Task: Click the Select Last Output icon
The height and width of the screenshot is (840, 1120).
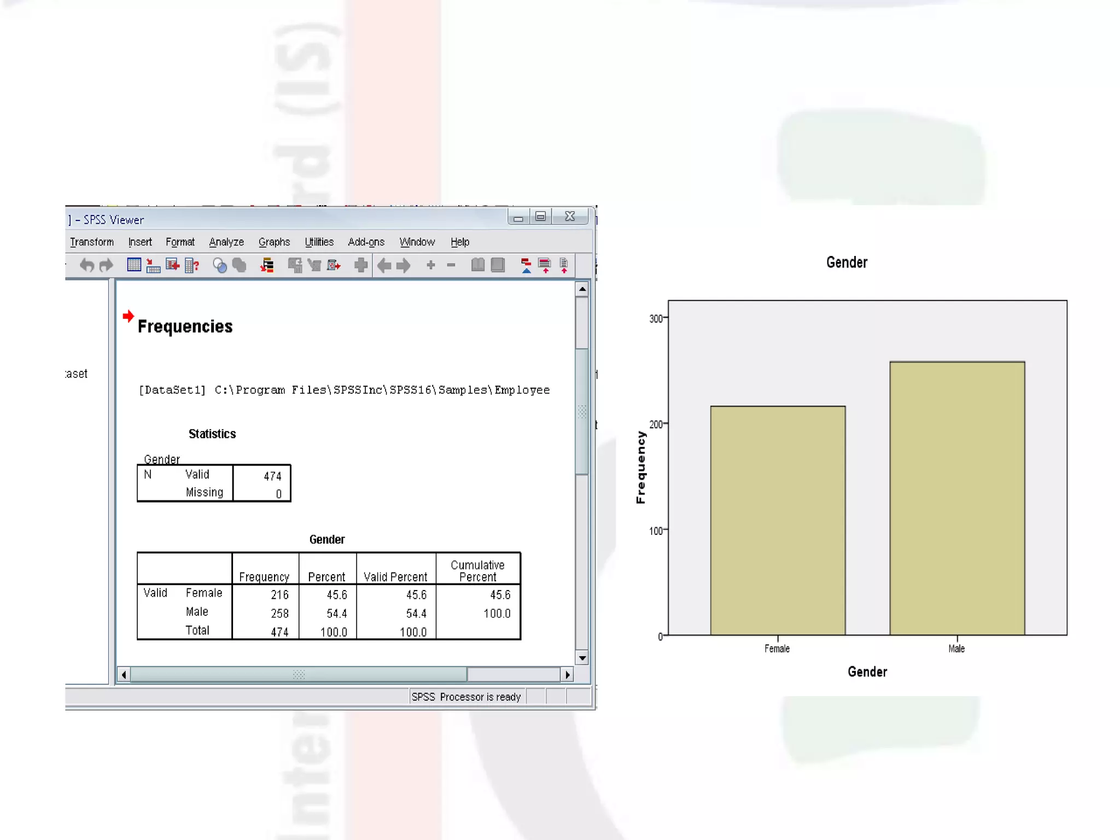Action: 267,266
